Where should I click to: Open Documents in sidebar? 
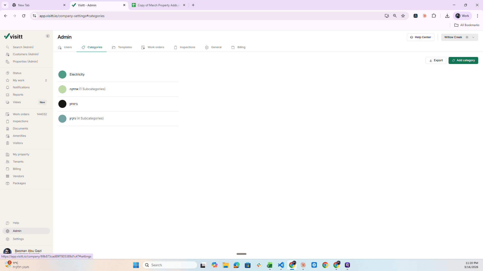click(x=20, y=128)
